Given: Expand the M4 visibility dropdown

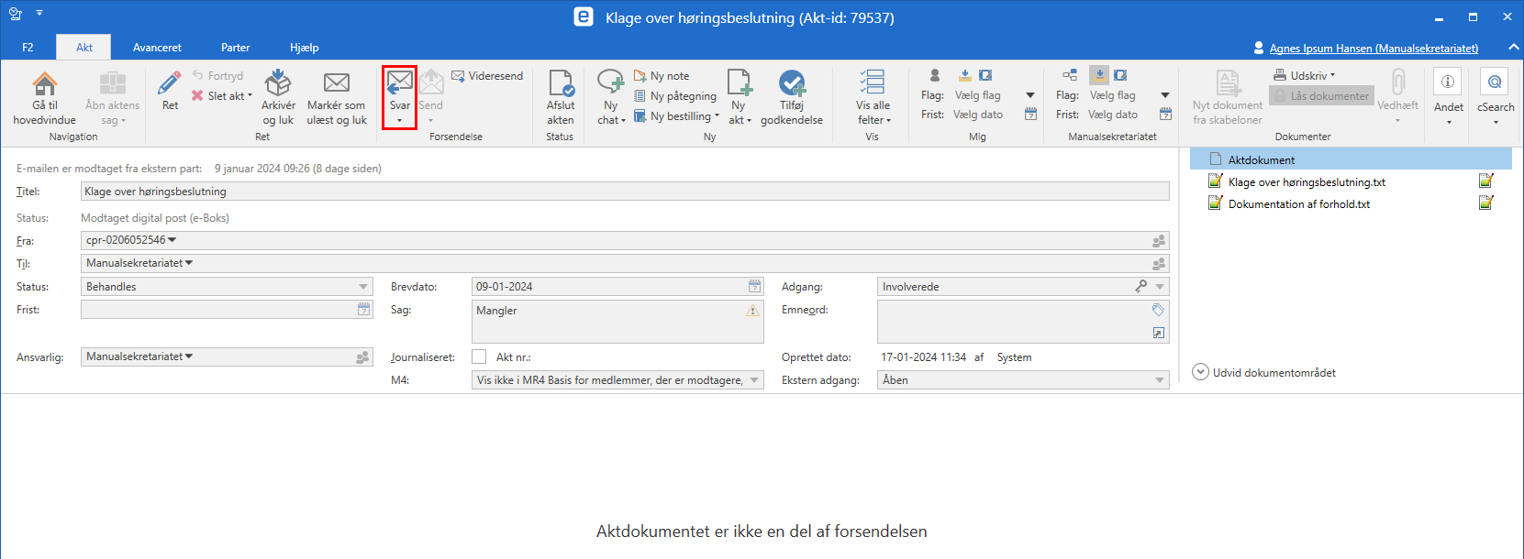Looking at the screenshot, I should point(754,380).
